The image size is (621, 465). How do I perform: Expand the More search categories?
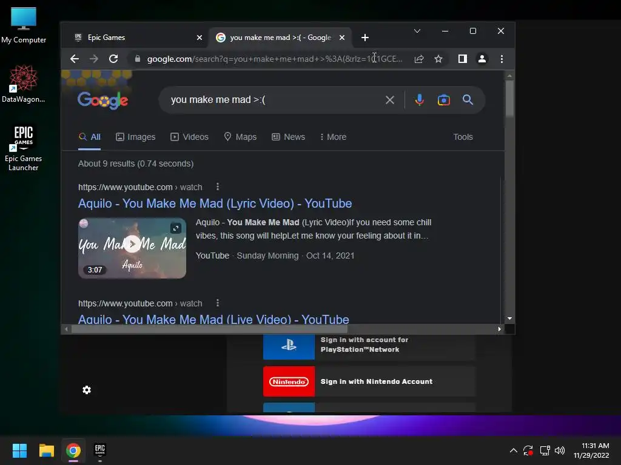tap(333, 137)
